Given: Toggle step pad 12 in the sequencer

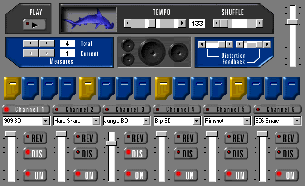Looking at the screenshot, I should pyautogui.click(x=218, y=88).
